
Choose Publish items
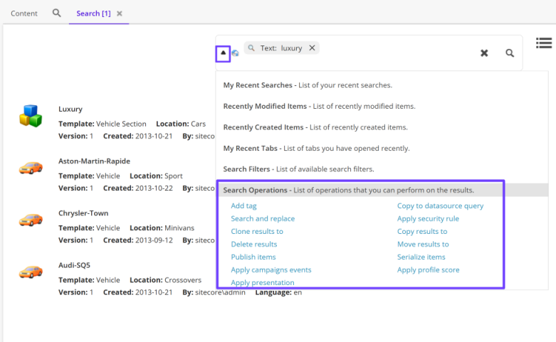pos(253,257)
